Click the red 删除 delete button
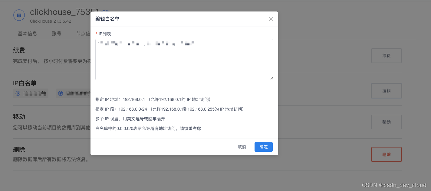The height and width of the screenshot is (191, 431). point(387,154)
